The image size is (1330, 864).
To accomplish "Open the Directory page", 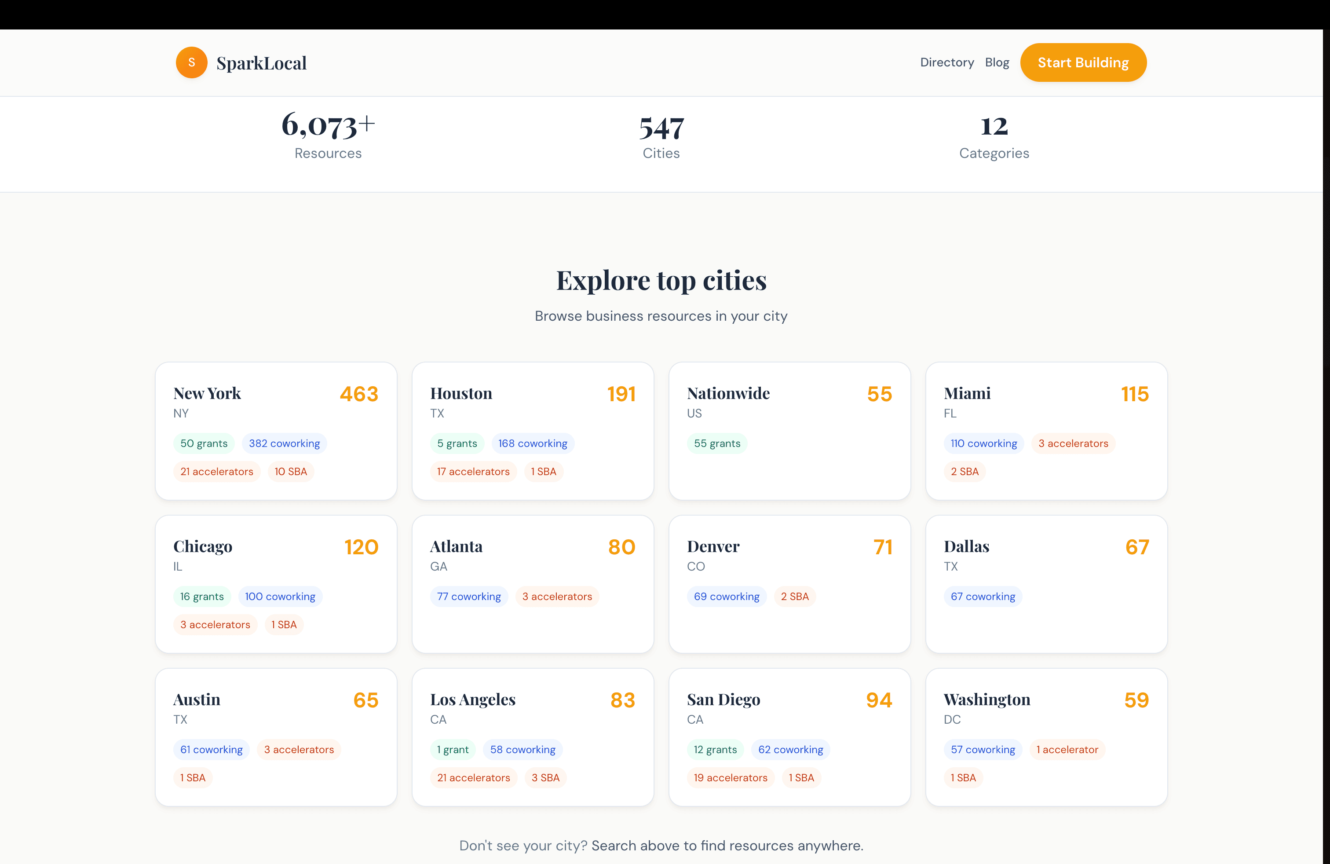I will pos(946,62).
